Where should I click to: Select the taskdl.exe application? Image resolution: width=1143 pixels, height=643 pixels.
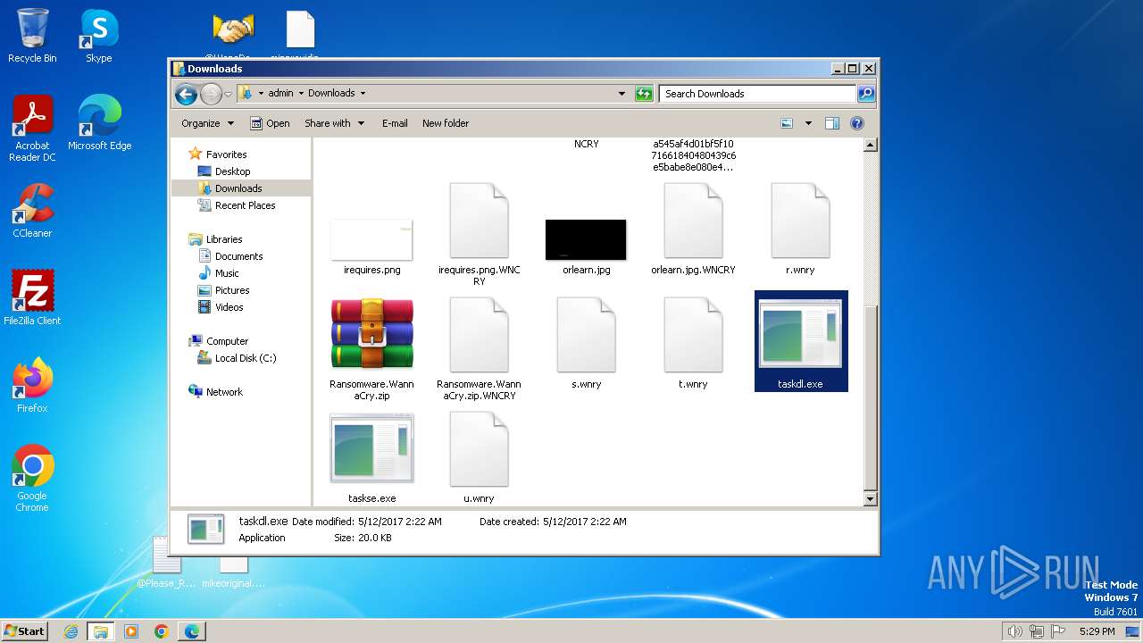click(x=800, y=342)
